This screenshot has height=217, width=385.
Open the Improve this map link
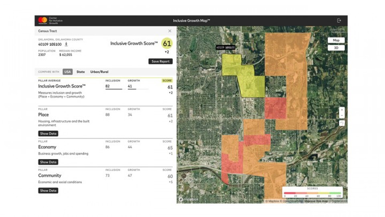316,201
